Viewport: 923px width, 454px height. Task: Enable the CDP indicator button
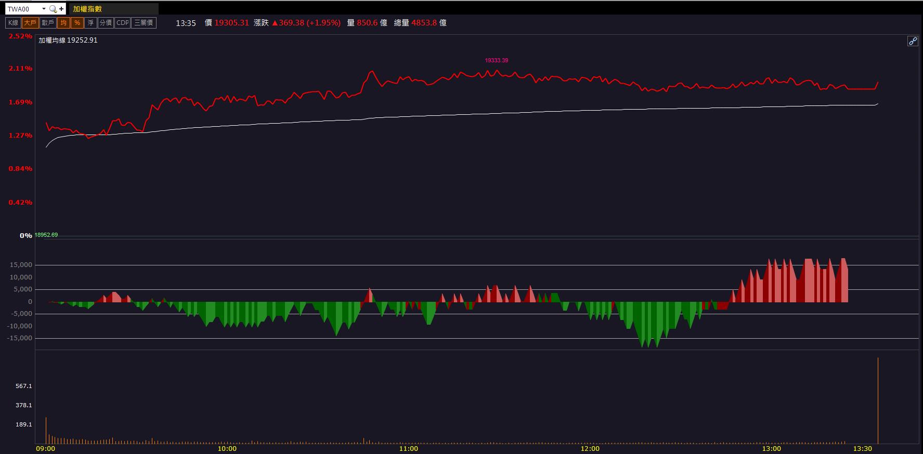(122, 23)
